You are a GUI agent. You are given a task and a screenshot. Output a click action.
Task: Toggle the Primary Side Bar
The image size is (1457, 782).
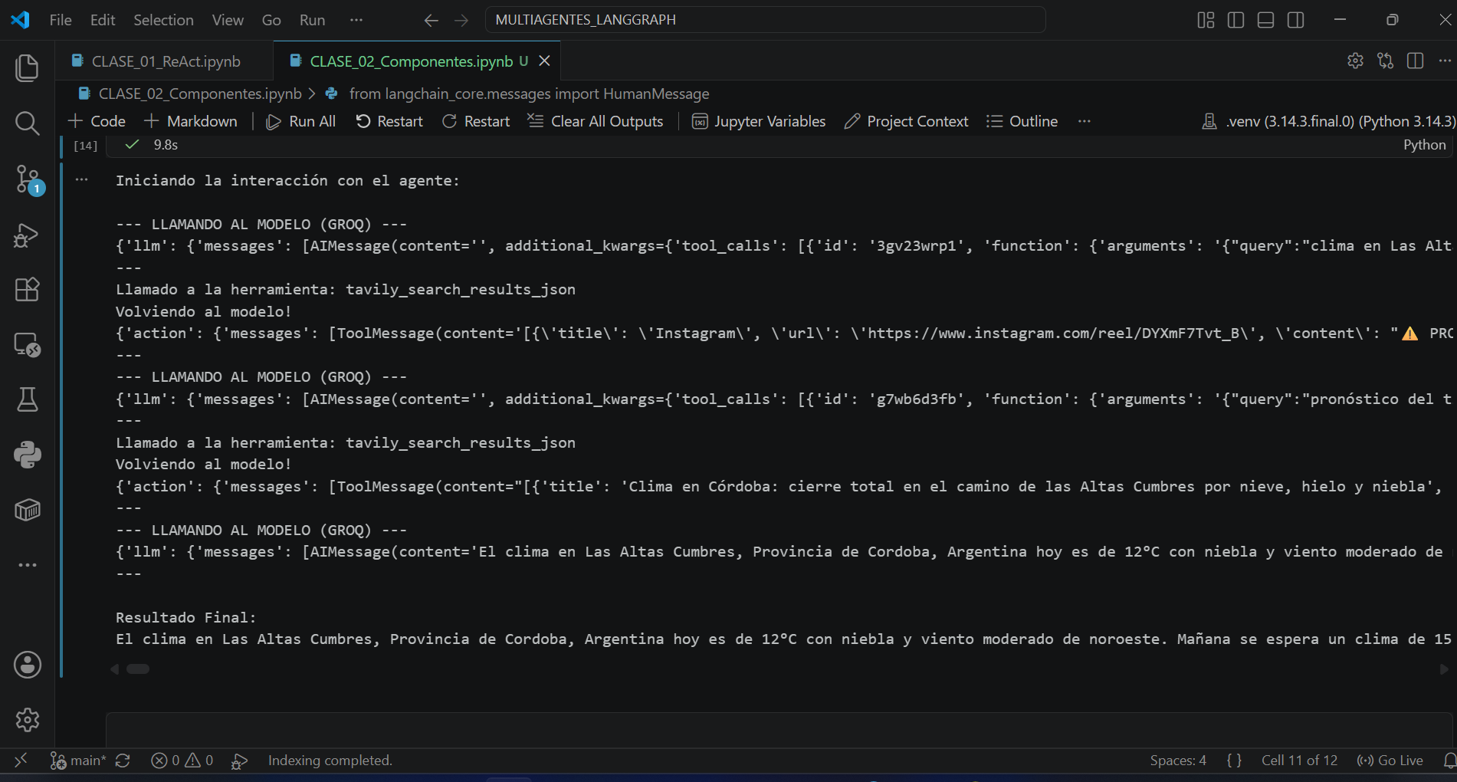coord(1235,20)
